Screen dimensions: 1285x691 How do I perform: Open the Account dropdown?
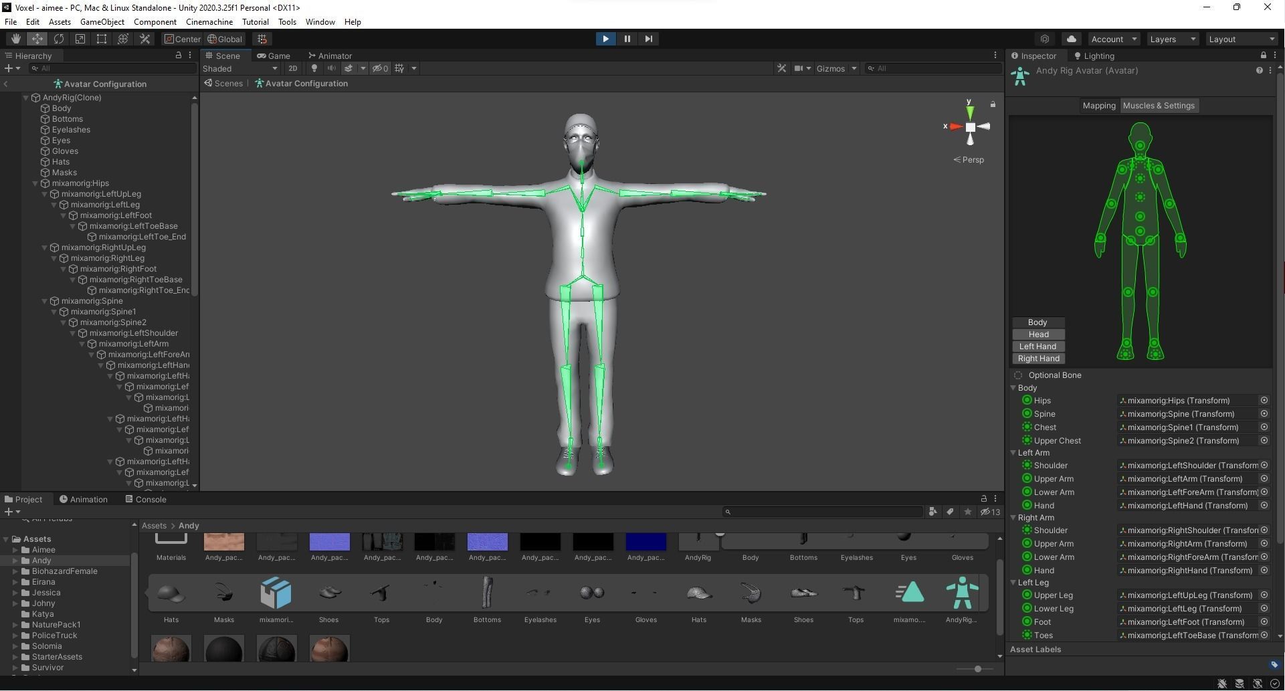(x=1114, y=39)
